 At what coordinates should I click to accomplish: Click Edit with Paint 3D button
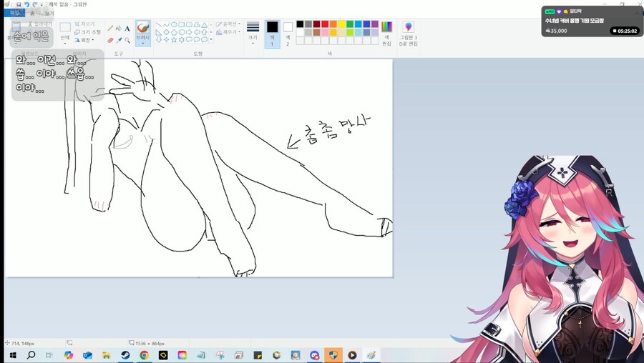[409, 34]
